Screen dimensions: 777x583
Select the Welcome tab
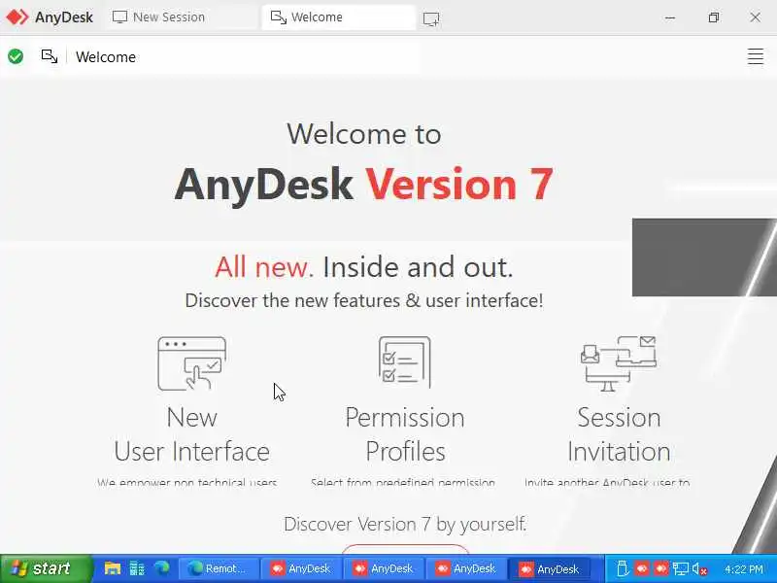click(338, 17)
